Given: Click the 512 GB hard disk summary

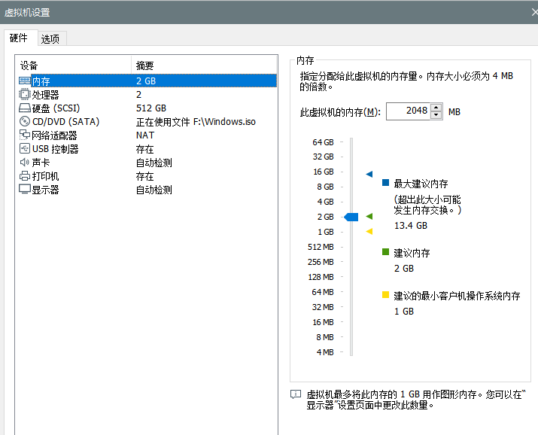Looking at the screenshot, I should click(x=151, y=108).
